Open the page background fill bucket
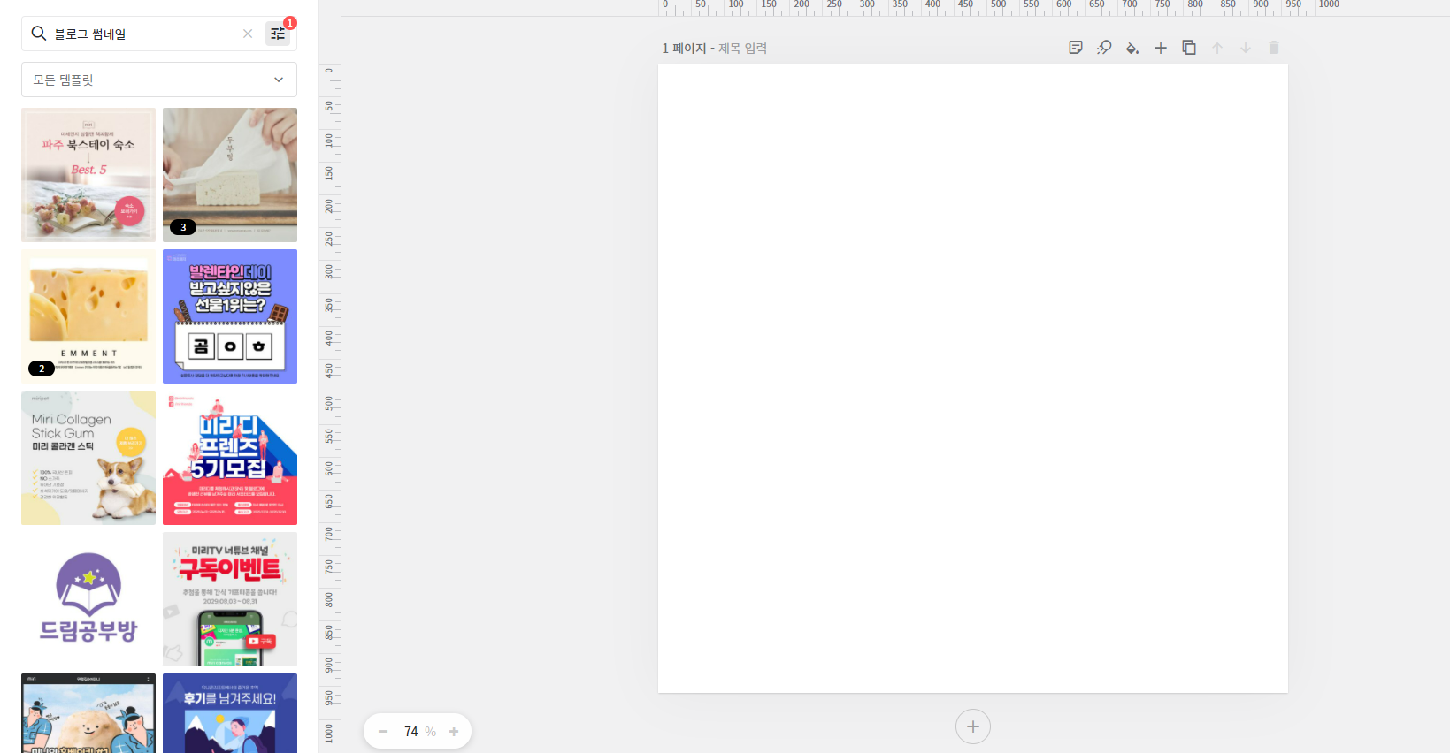This screenshot has width=1450, height=753. coord(1132,48)
